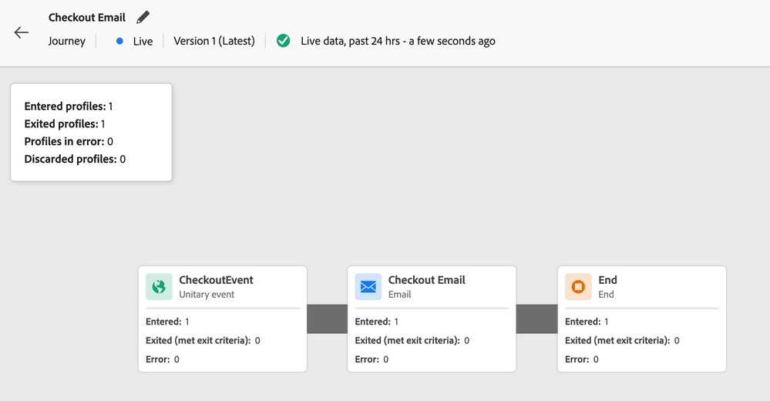
Task: Click the pencil edit icon beside title
Action: coord(143,17)
